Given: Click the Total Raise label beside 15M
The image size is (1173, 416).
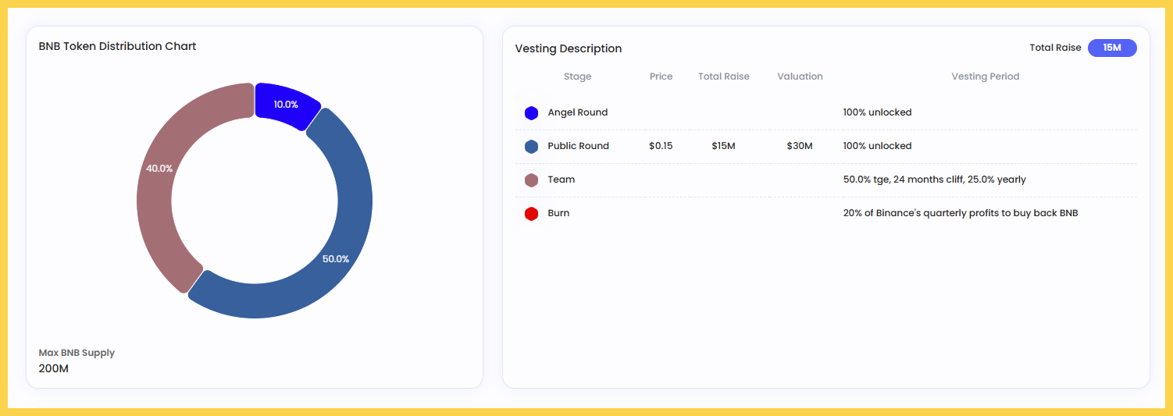Looking at the screenshot, I should 1055,48.
